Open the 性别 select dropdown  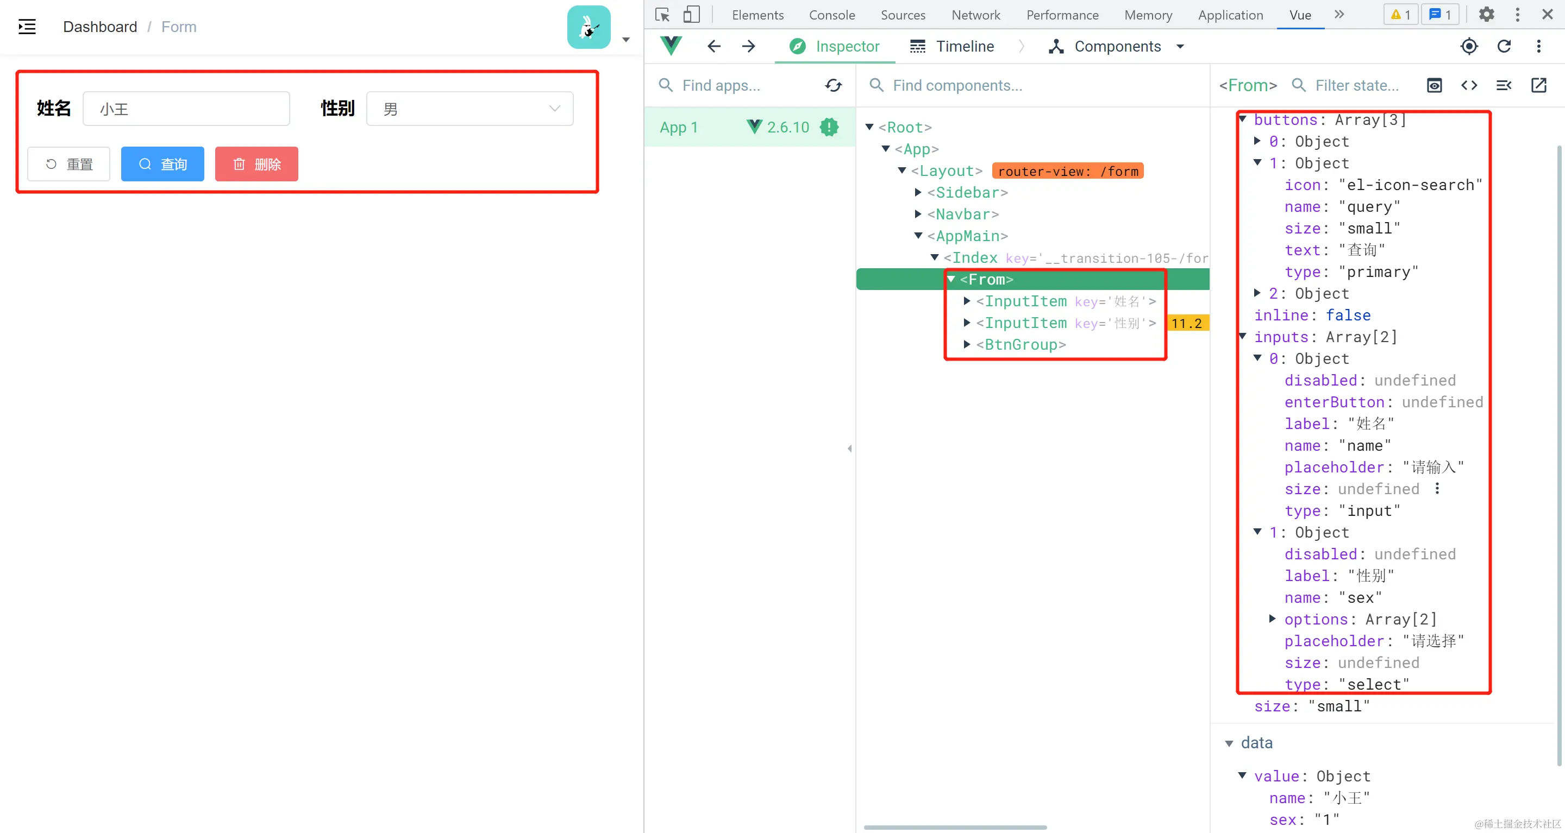point(469,109)
